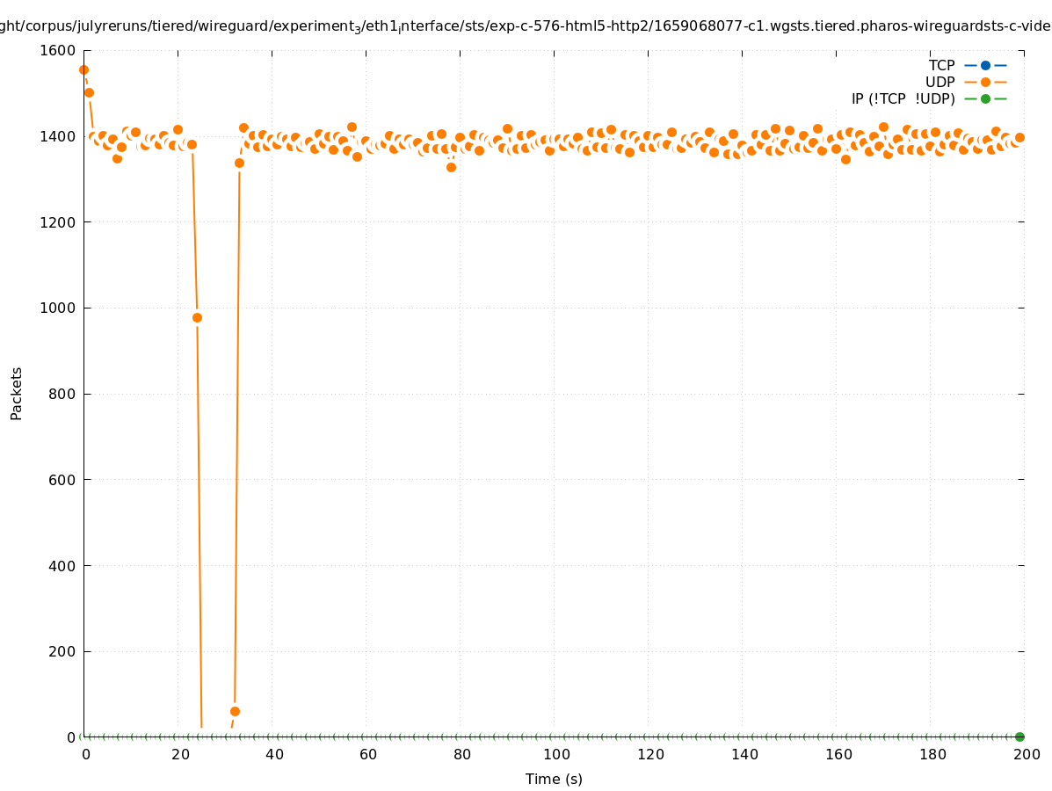Click the blue TCP legend marker
The image size is (1052, 791).
point(985,65)
